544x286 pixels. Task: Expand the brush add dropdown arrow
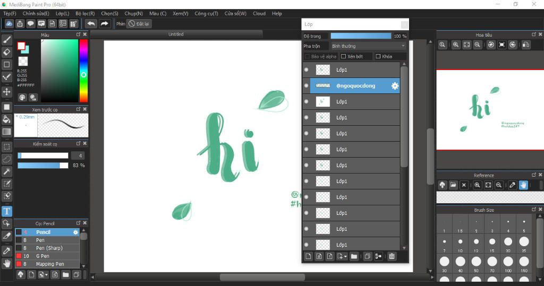click(47, 275)
